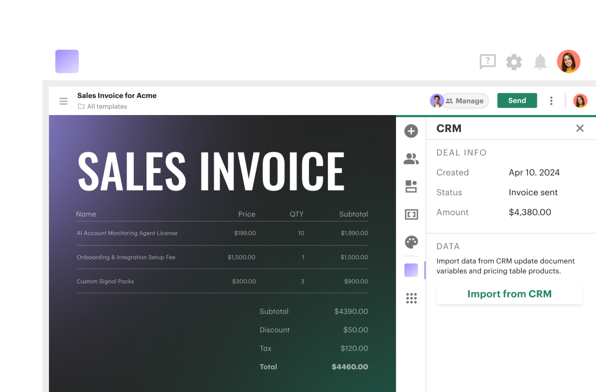Viewport: 596px width, 392px height.
Task: Click the purple app logo square
Action: click(x=67, y=61)
